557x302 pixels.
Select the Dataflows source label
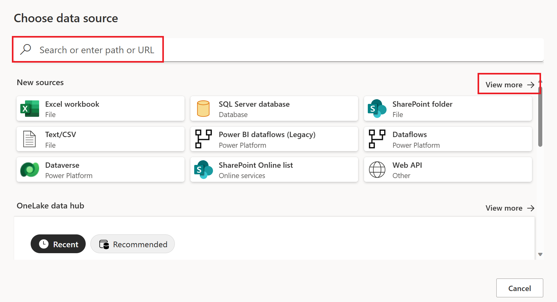point(410,135)
